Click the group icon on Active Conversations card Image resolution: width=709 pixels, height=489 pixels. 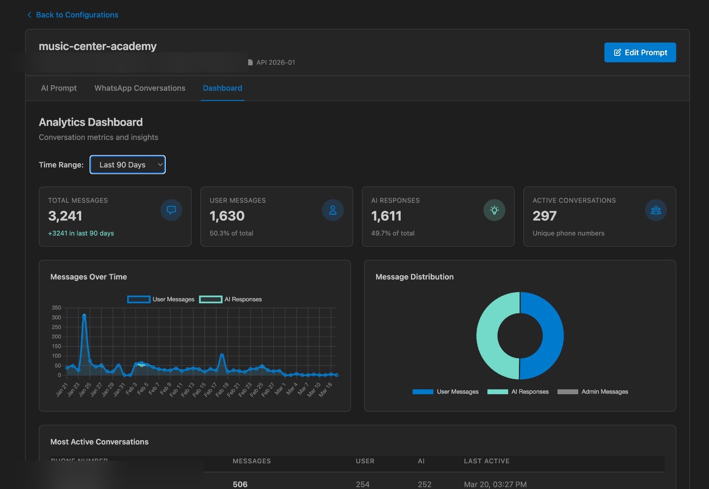click(x=656, y=210)
